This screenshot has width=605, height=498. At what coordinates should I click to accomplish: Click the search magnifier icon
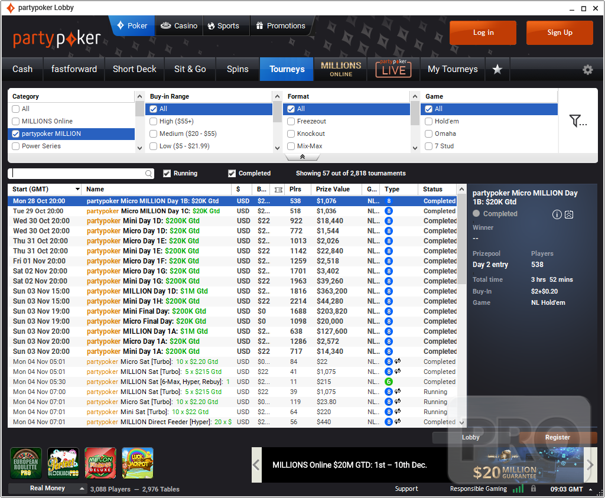pyautogui.click(x=148, y=174)
